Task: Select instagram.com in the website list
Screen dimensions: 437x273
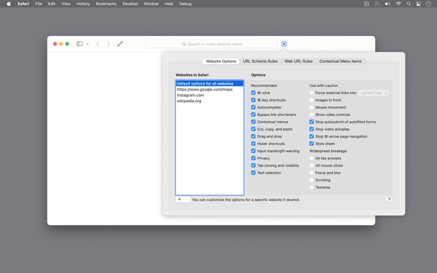Action: (210, 95)
